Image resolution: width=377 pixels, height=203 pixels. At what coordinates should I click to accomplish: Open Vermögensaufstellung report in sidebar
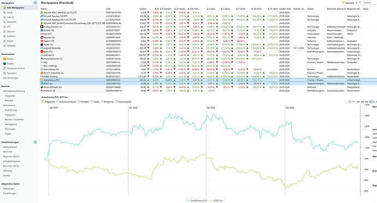14,91
